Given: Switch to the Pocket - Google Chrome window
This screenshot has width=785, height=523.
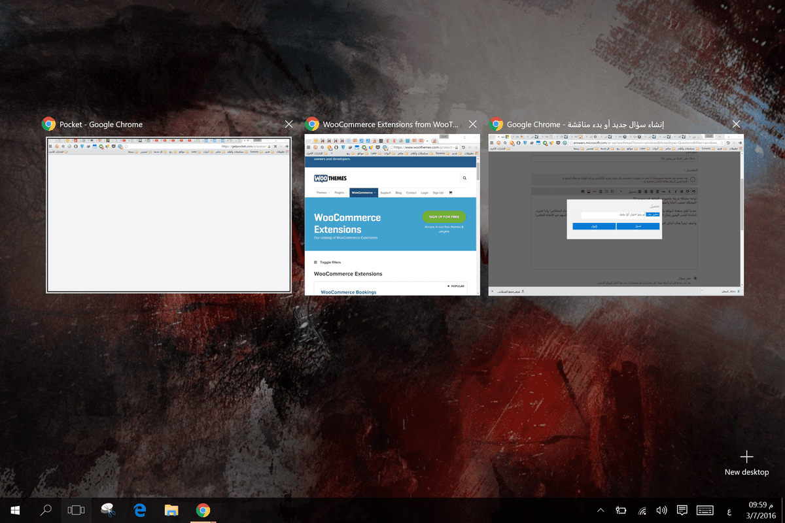Looking at the screenshot, I should pos(168,214).
